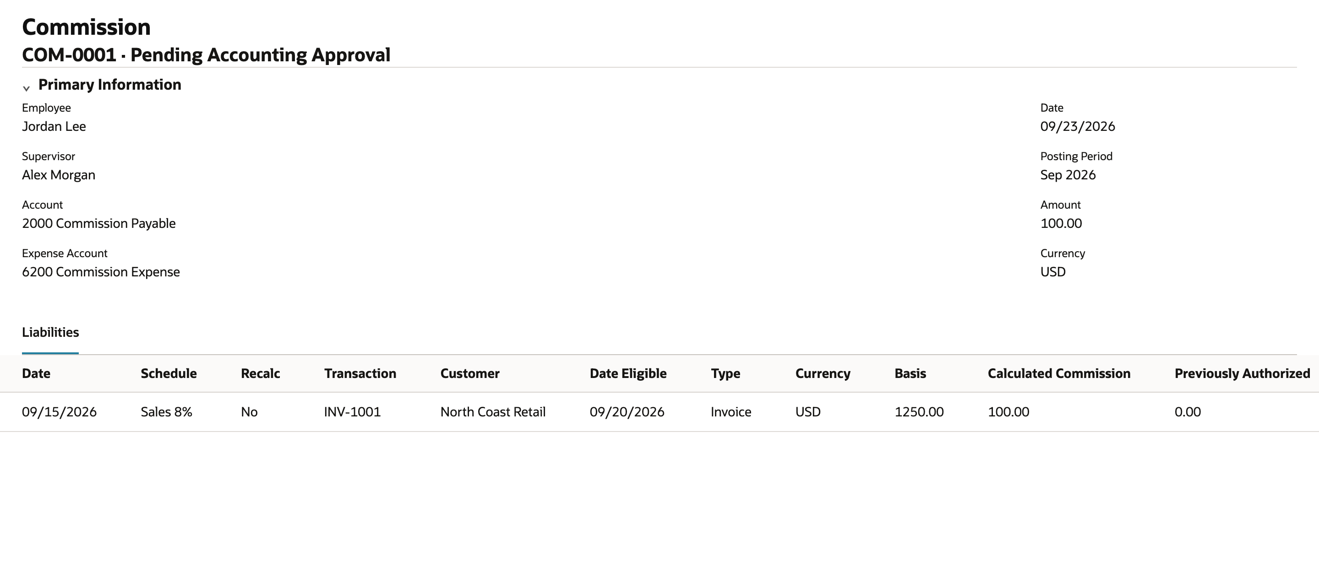This screenshot has width=1319, height=572.
Task: Click the 2000 Commission Payable account value
Action: click(99, 223)
